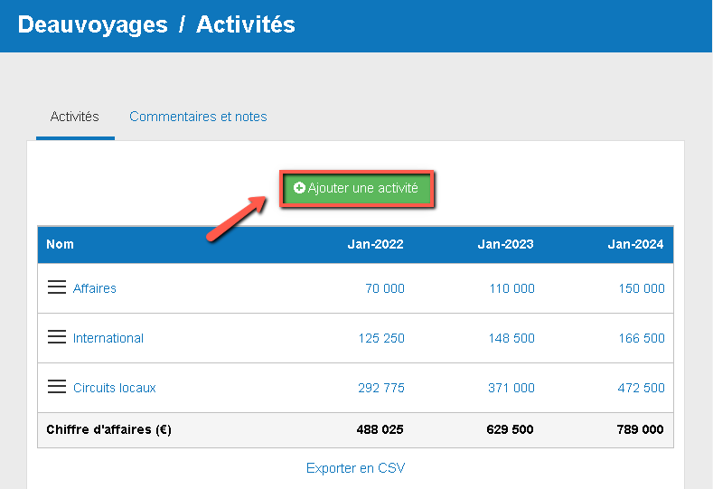Click the hamburger icon beside International
713x489 pixels.
pyautogui.click(x=57, y=337)
